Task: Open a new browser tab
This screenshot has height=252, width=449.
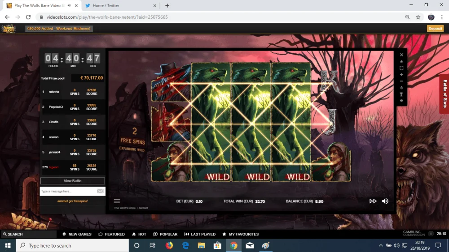Action: coord(167,5)
